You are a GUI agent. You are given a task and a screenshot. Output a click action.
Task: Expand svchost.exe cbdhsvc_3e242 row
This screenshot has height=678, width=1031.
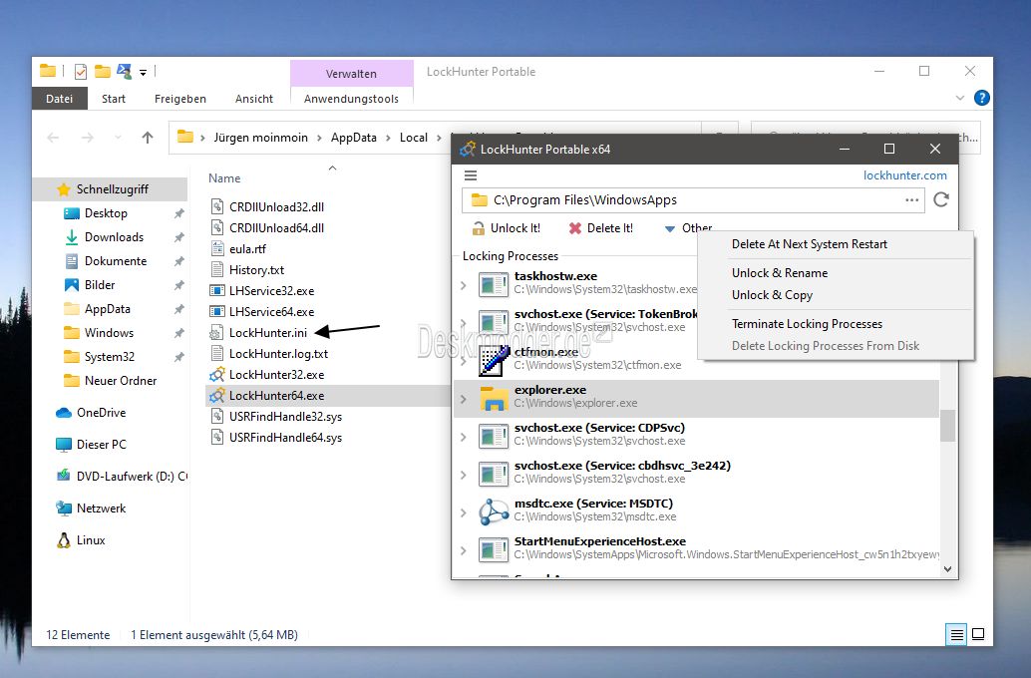(x=464, y=475)
